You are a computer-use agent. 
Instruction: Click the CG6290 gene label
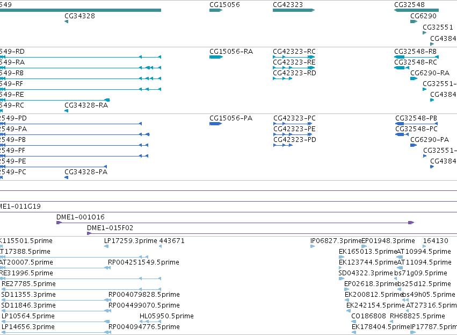tap(423, 16)
